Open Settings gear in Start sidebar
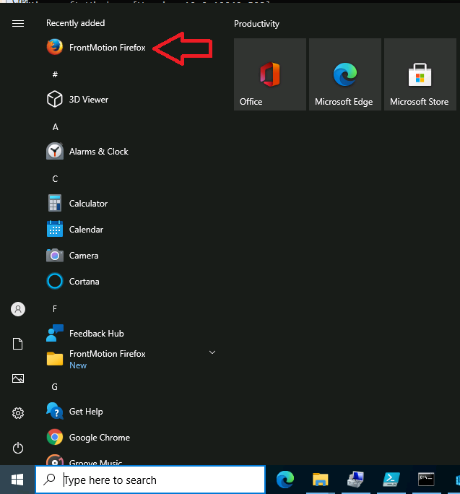460x494 pixels. (18, 413)
